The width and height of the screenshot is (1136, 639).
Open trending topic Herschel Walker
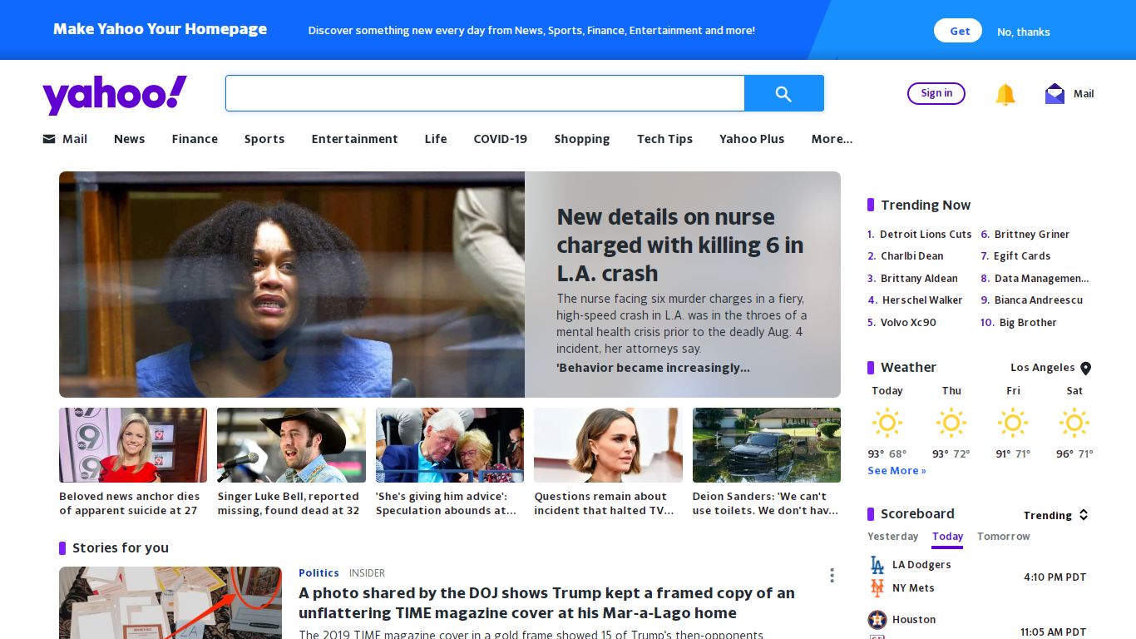tap(922, 300)
